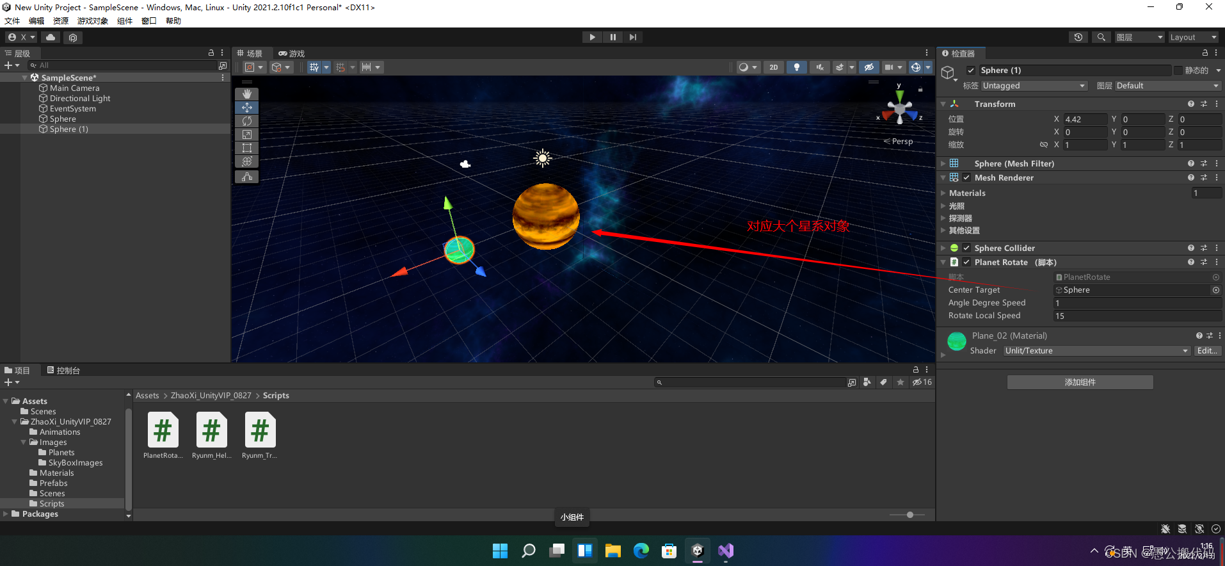Viewport: 1225px width, 566px height.
Task: Click the project search field
Action: coord(750,382)
